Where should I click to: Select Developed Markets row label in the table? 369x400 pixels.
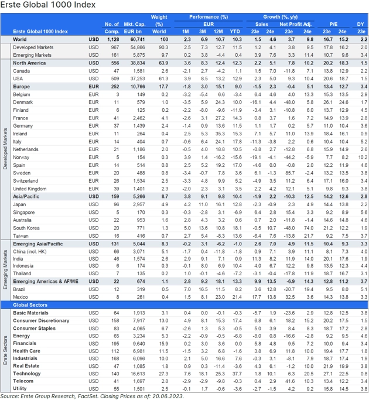33,47
